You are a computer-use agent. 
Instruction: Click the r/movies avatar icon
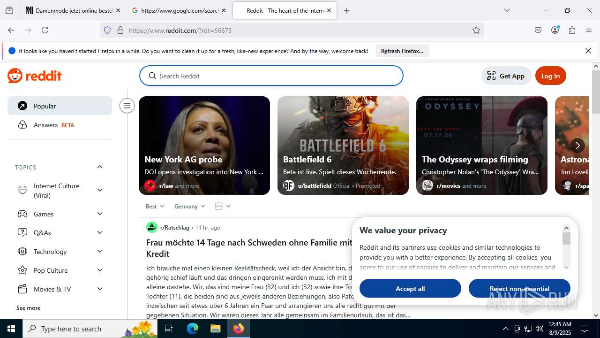tap(427, 185)
